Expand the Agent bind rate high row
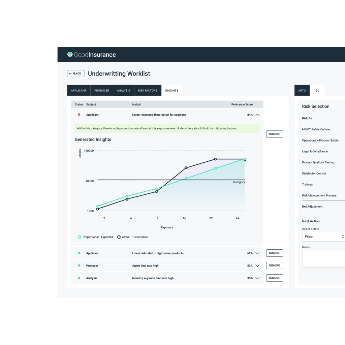The image size is (345, 345). (x=257, y=265)
